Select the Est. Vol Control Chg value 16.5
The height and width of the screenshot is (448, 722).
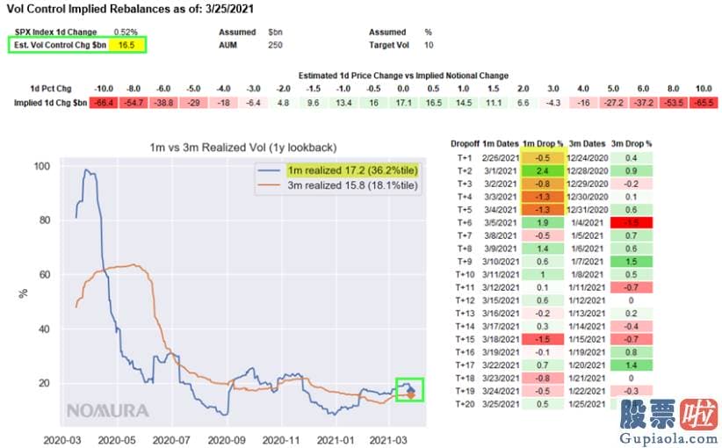(126, 45)
